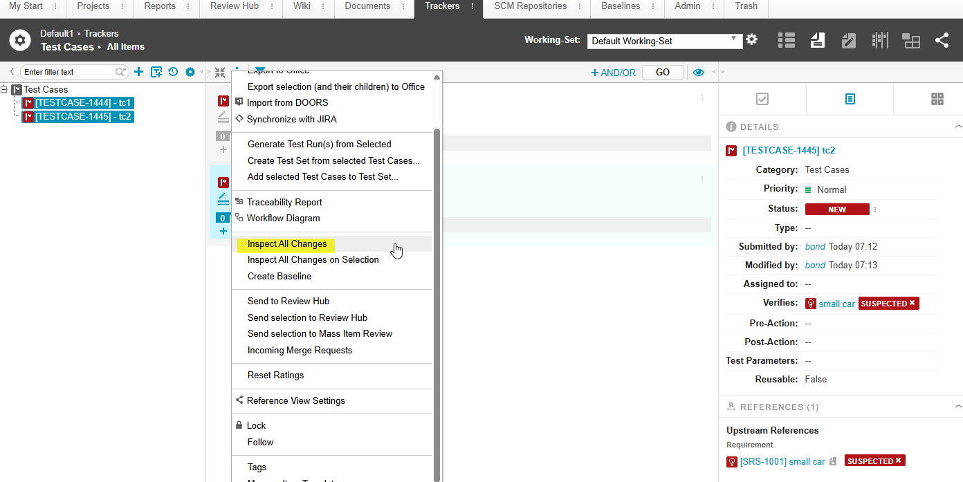963x482 pixels.
Task: Open the document view icon
Action: [x=817, y=40]
